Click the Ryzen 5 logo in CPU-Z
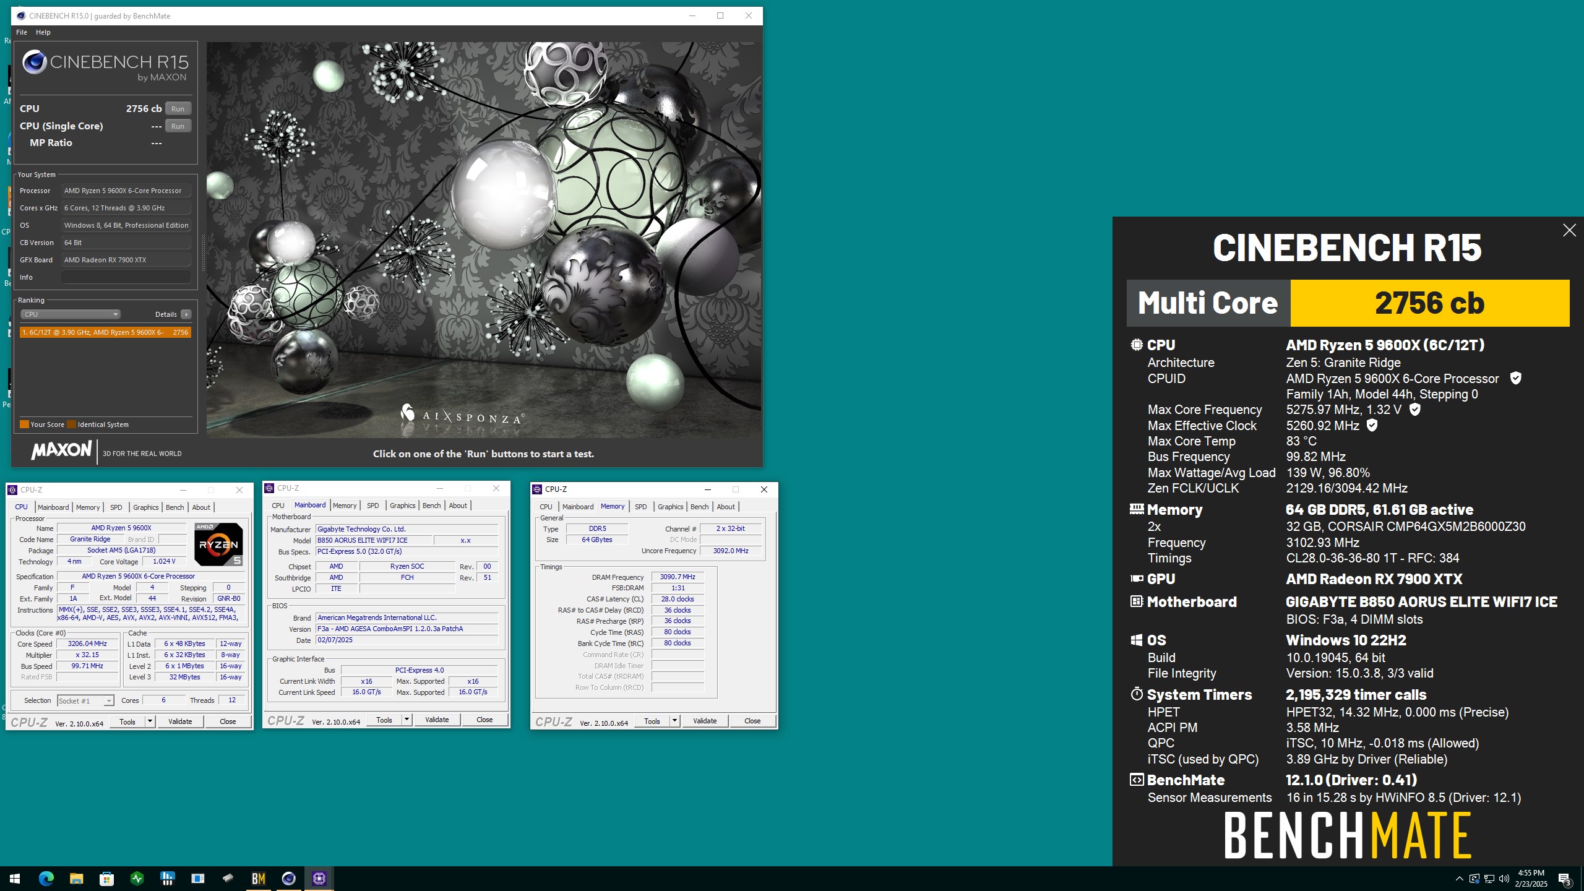This screenshot has height=891, width=1584. 218,544
